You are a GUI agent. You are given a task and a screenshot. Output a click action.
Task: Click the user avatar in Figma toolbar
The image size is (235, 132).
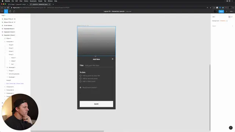click(x=215, y=11)
